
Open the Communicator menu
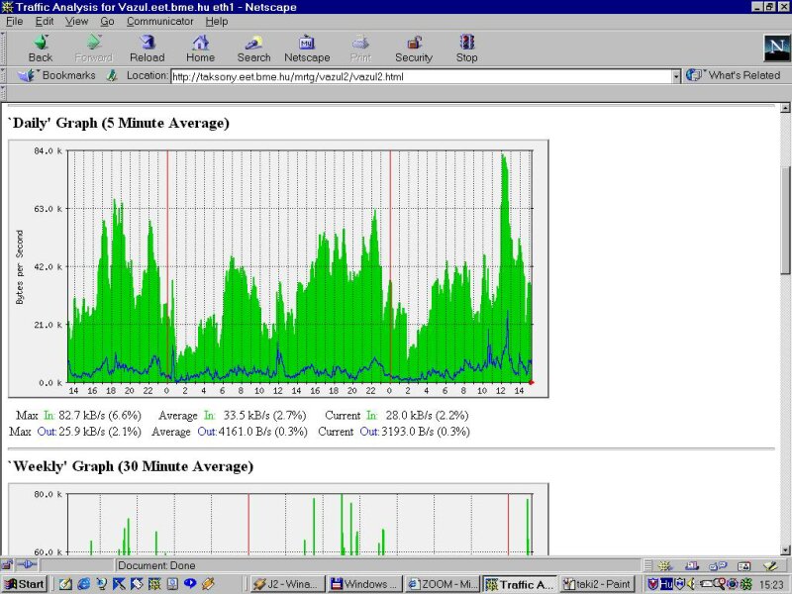[x=159, y=21]
